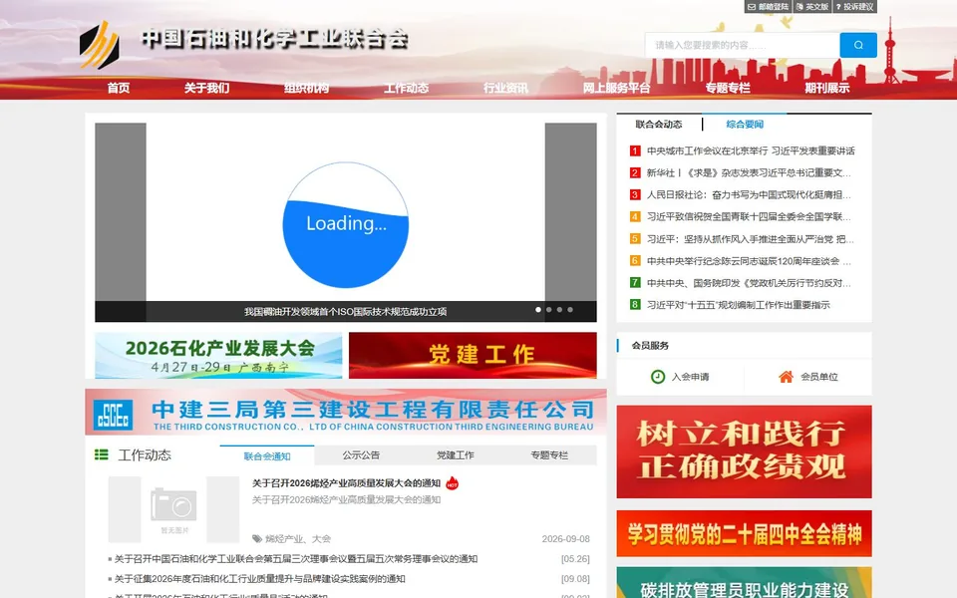Click the 中国石油和化学工业联合会 site title
This screenshot has height=598, width=957.
(x=275, y=39)
